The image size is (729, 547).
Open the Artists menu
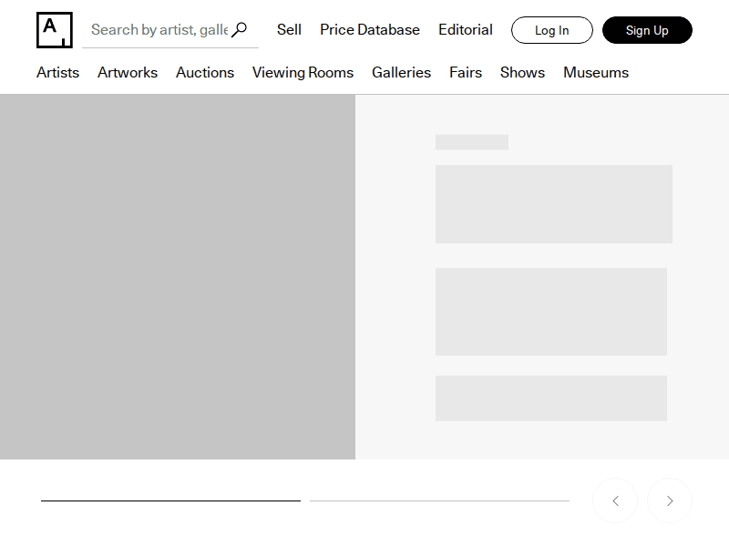pos(57,73)
